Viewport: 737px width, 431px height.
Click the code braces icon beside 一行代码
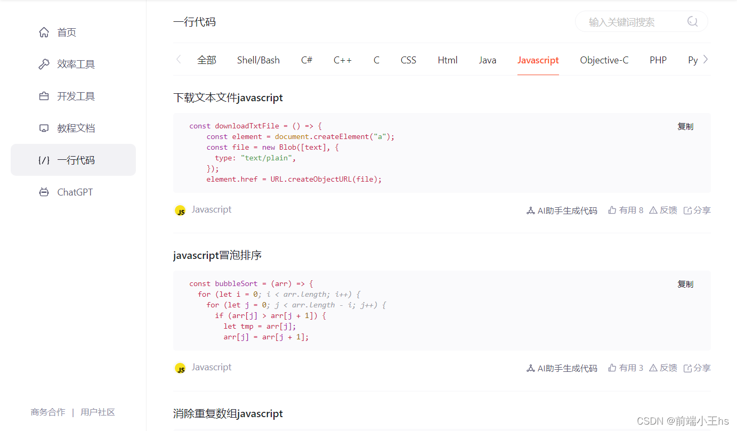(44, 160)
